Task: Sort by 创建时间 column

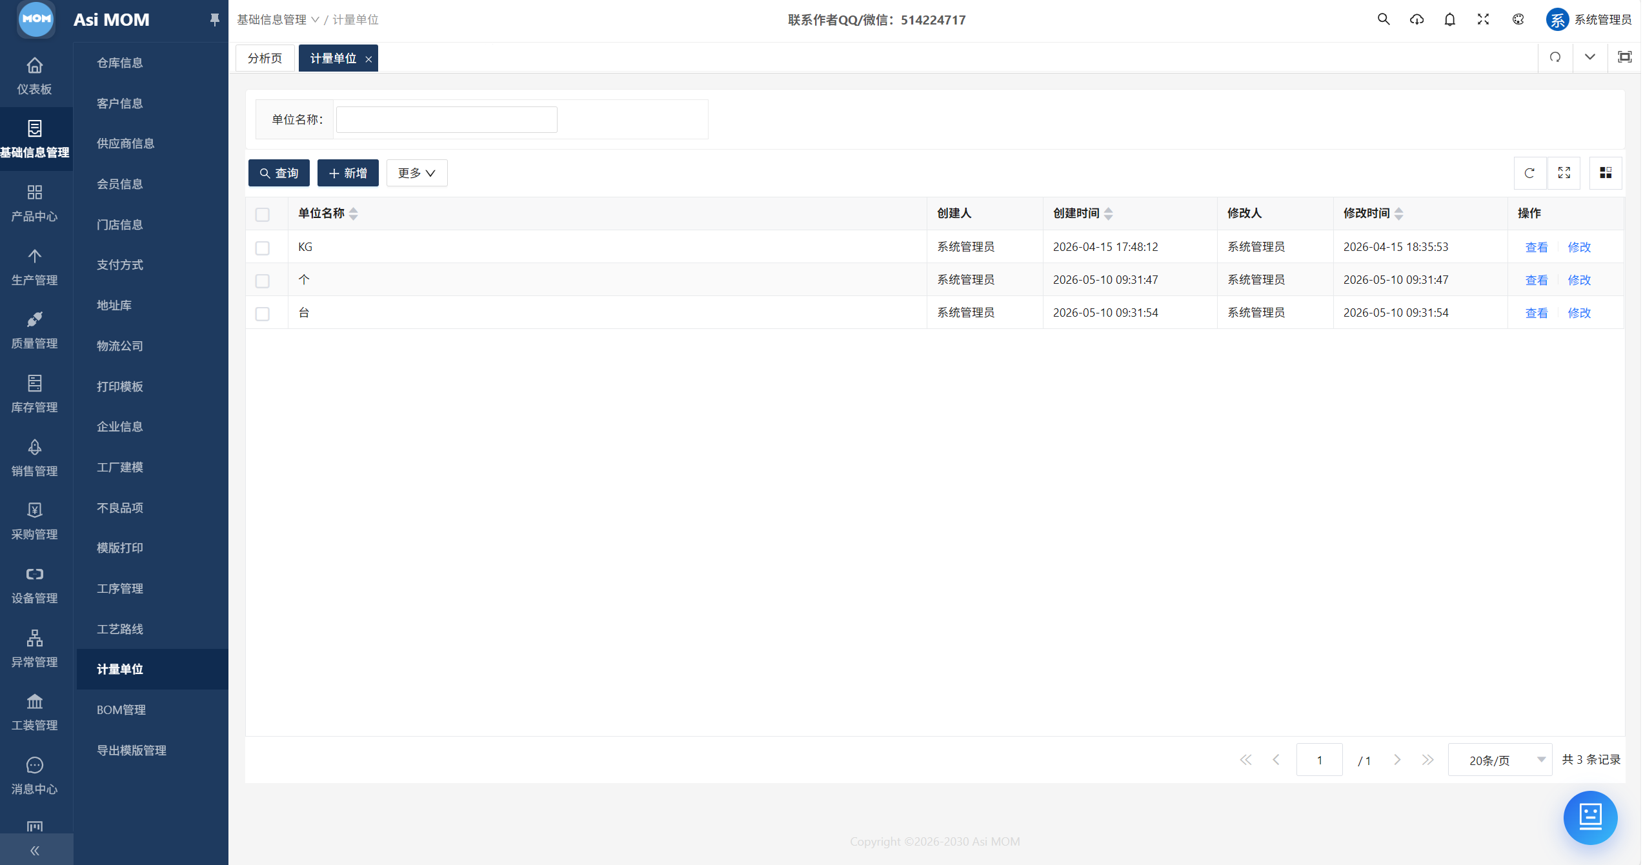Action: click(1108, 214)
